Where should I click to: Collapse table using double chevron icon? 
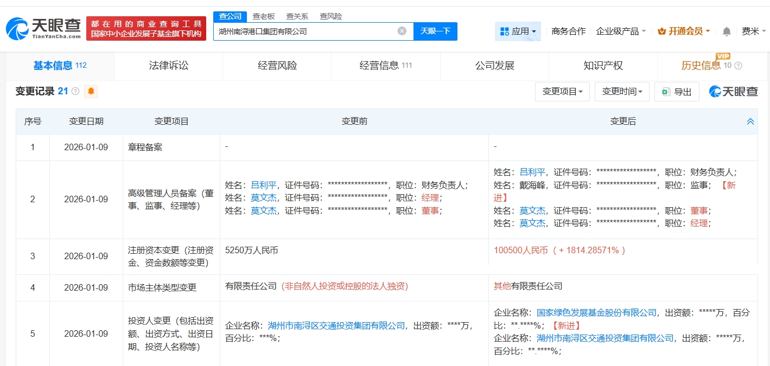[x=750, y=121]
